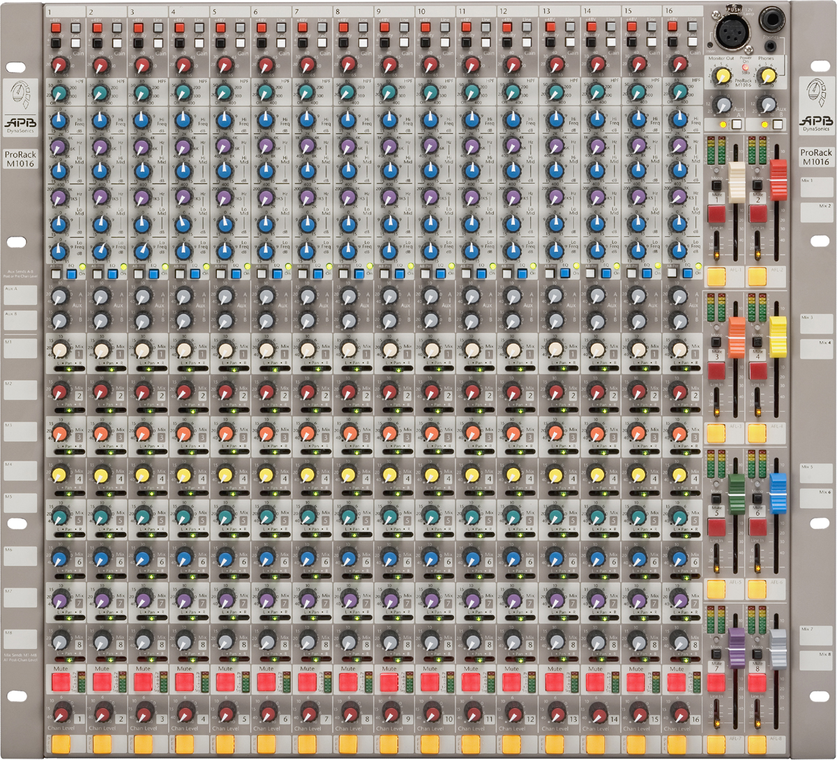The width and height of the screenshot is (837, 760).
Task: Toggle +48V on channel 16
Action: [672, 27]
